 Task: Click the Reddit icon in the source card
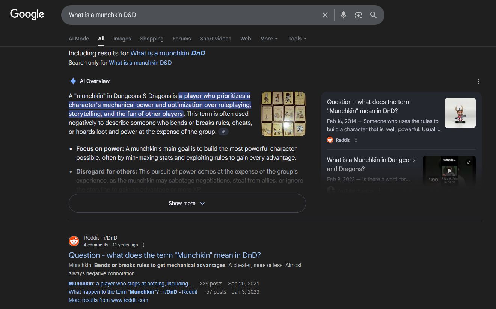click(330, 140)
